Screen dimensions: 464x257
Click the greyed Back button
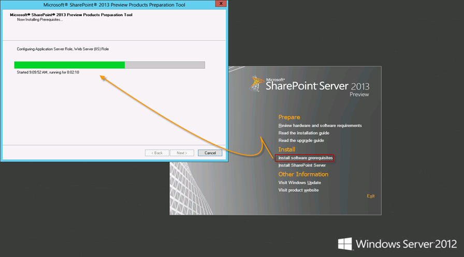[x=157, y=153]
